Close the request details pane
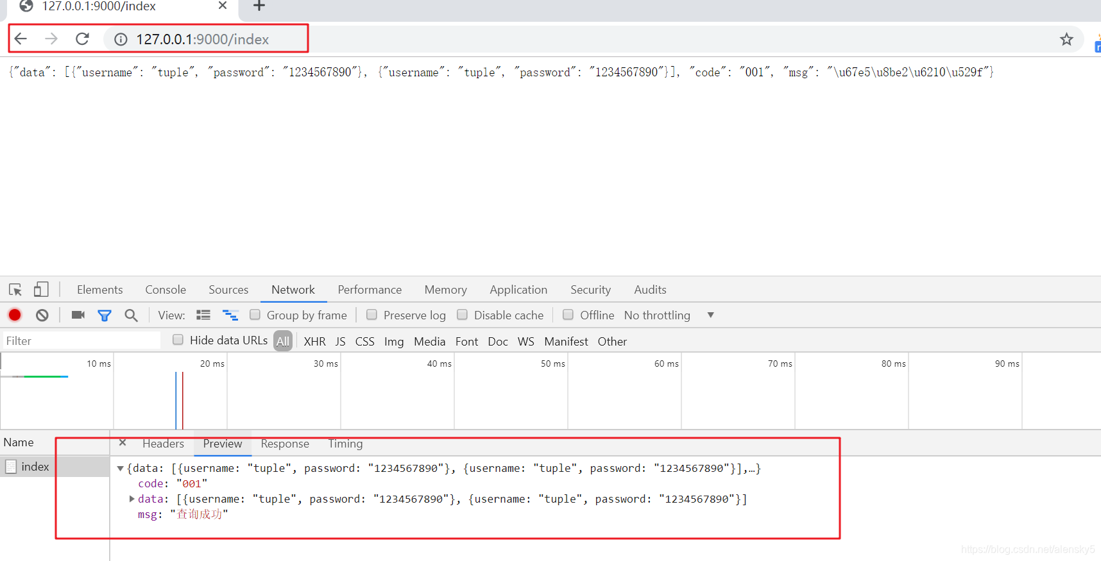Viewport: 1101px width, 561px height. (x=123, y=443)
